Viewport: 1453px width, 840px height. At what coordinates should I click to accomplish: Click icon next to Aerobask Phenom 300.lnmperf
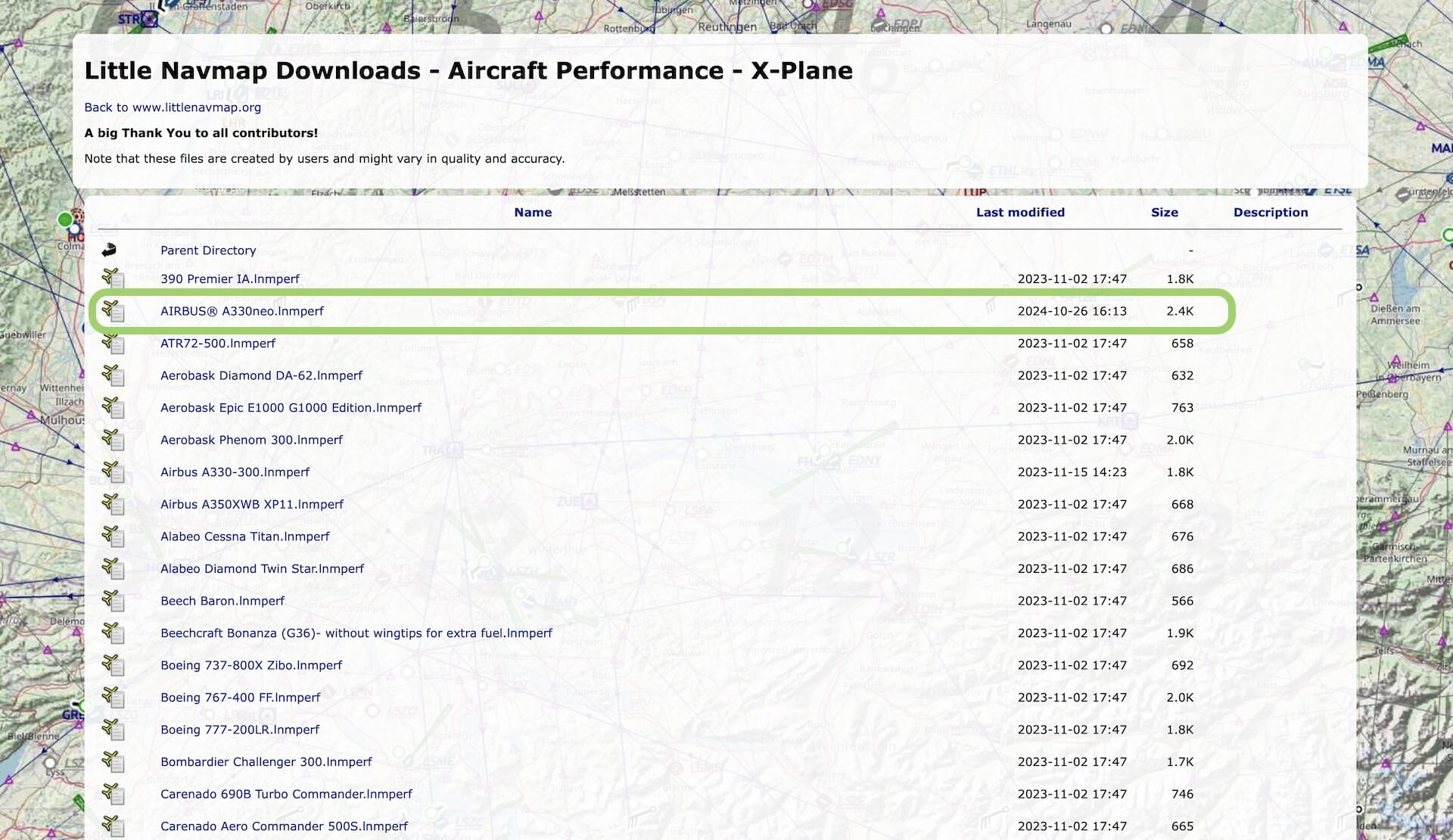[x=113, y=440]
